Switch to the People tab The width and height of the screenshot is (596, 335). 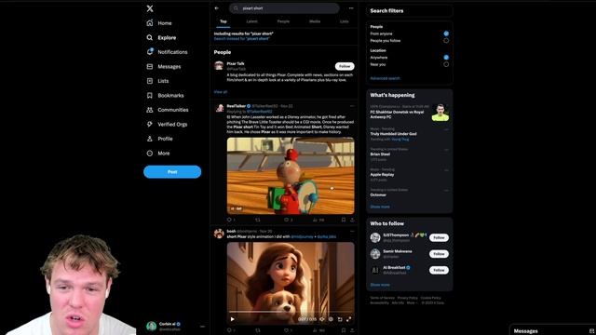pos(283,21)
